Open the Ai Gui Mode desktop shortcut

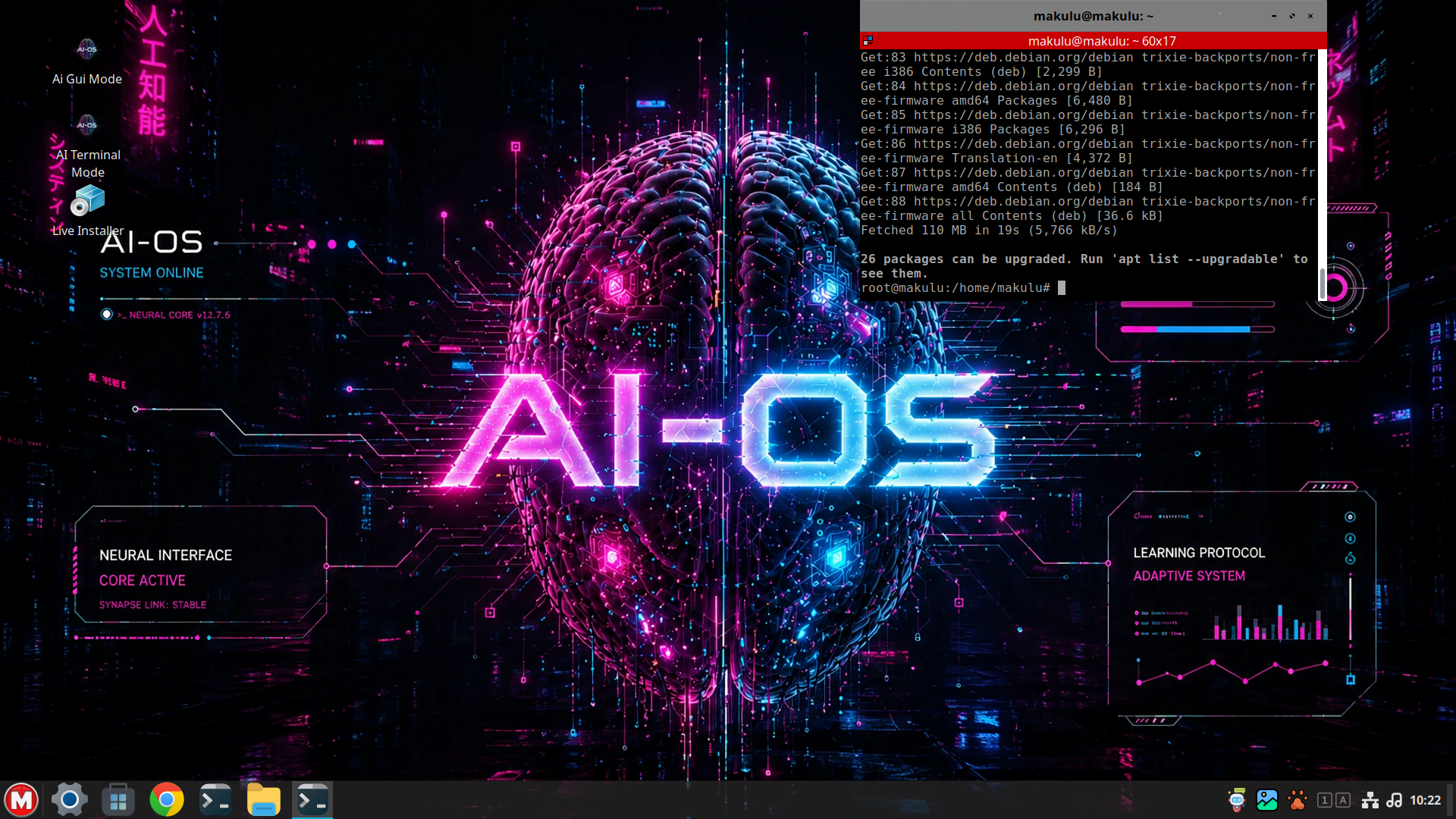pos(86,61)
